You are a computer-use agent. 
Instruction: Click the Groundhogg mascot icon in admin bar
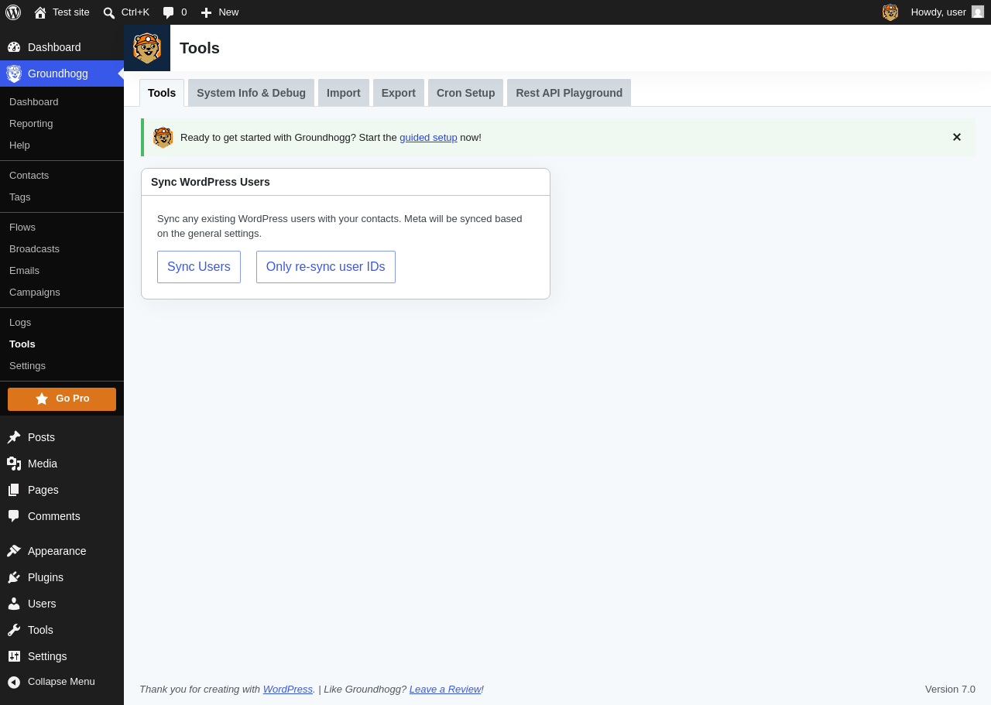tap(890, 12)
